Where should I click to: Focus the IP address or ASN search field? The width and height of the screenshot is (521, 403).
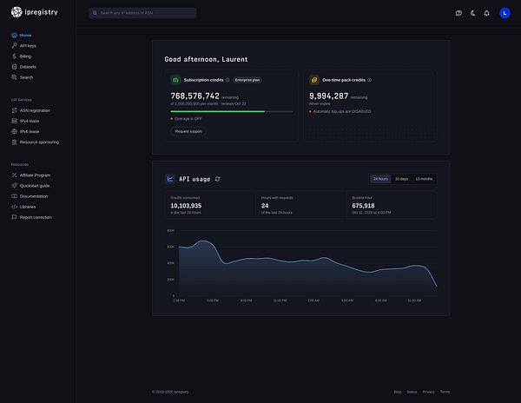(142, 13)
